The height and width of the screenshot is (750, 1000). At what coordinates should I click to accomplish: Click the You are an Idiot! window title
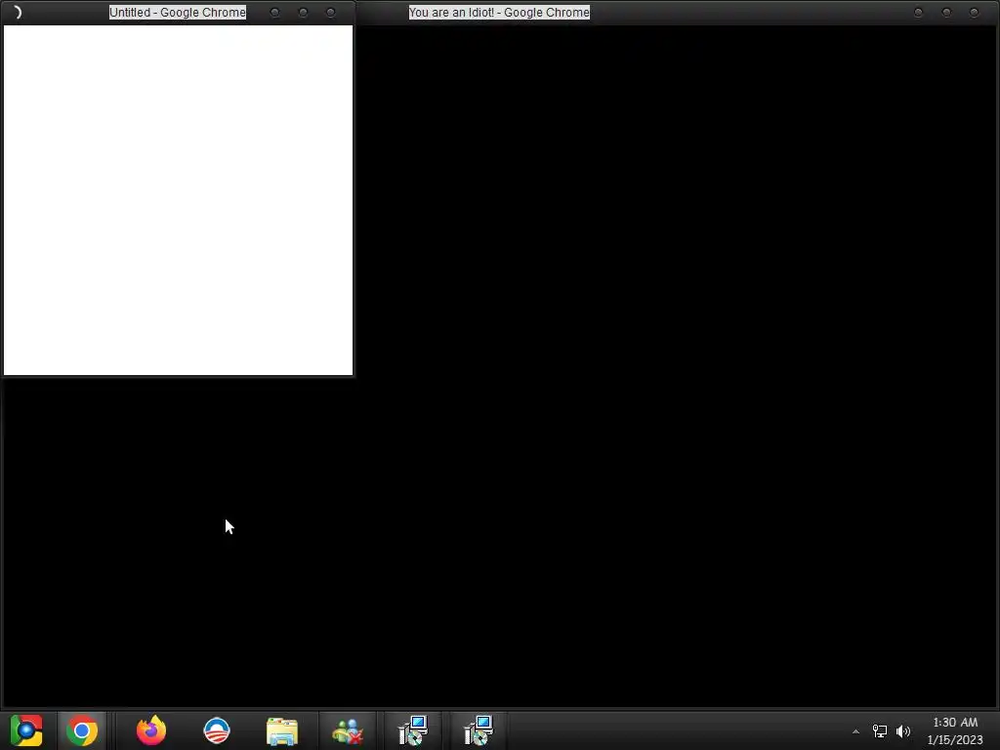tap(499, 12)
